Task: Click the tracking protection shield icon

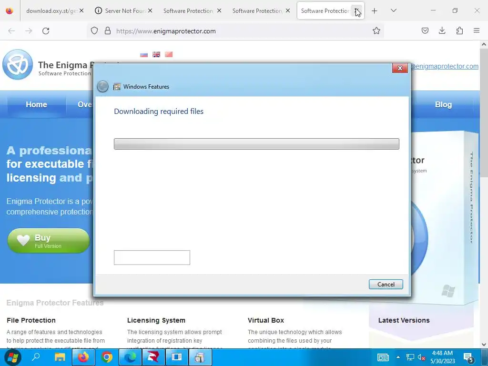Action: tap(94, 31)
